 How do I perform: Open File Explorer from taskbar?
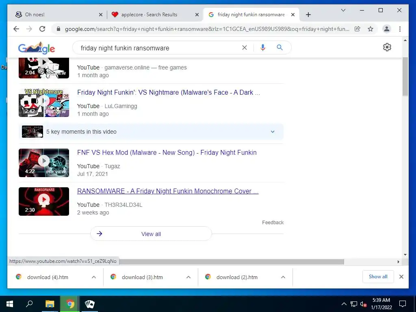coord(50,304)
